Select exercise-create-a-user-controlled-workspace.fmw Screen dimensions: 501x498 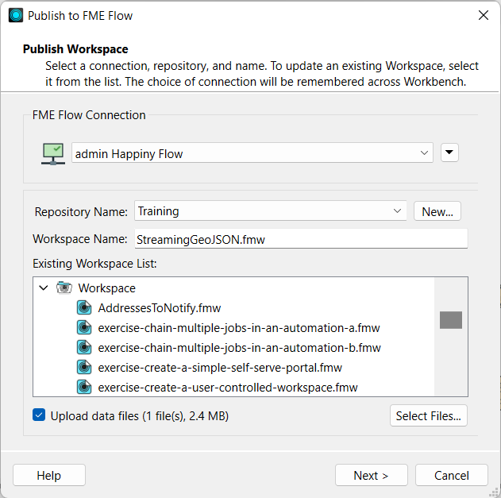[228, 387]
